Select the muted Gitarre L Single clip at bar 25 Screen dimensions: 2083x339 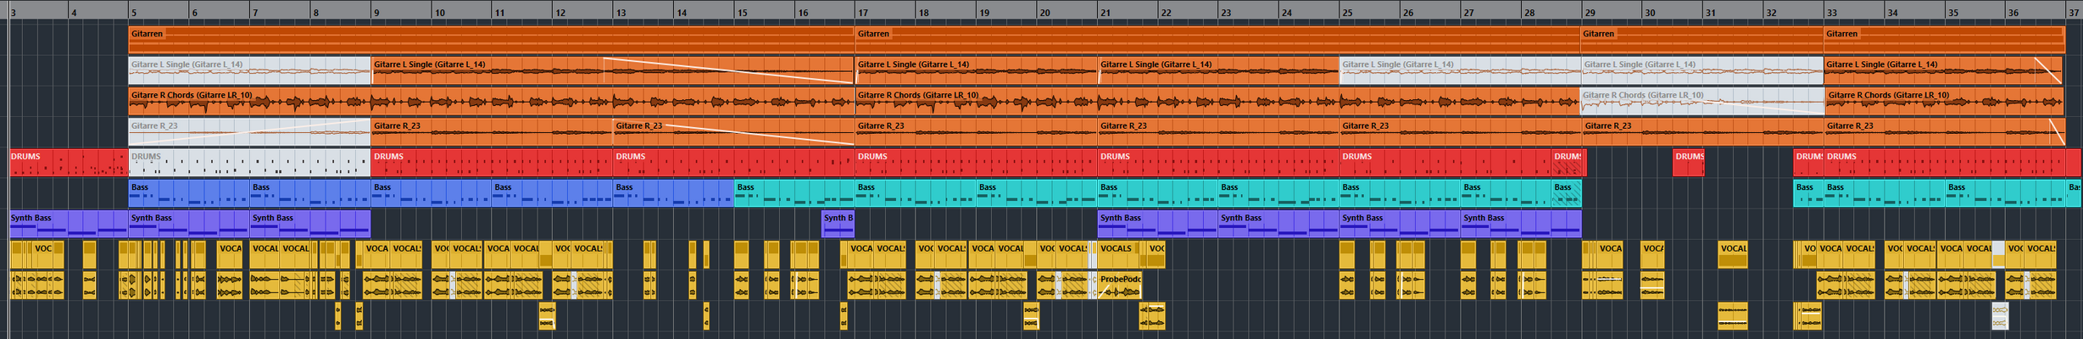click(1460, 70)
